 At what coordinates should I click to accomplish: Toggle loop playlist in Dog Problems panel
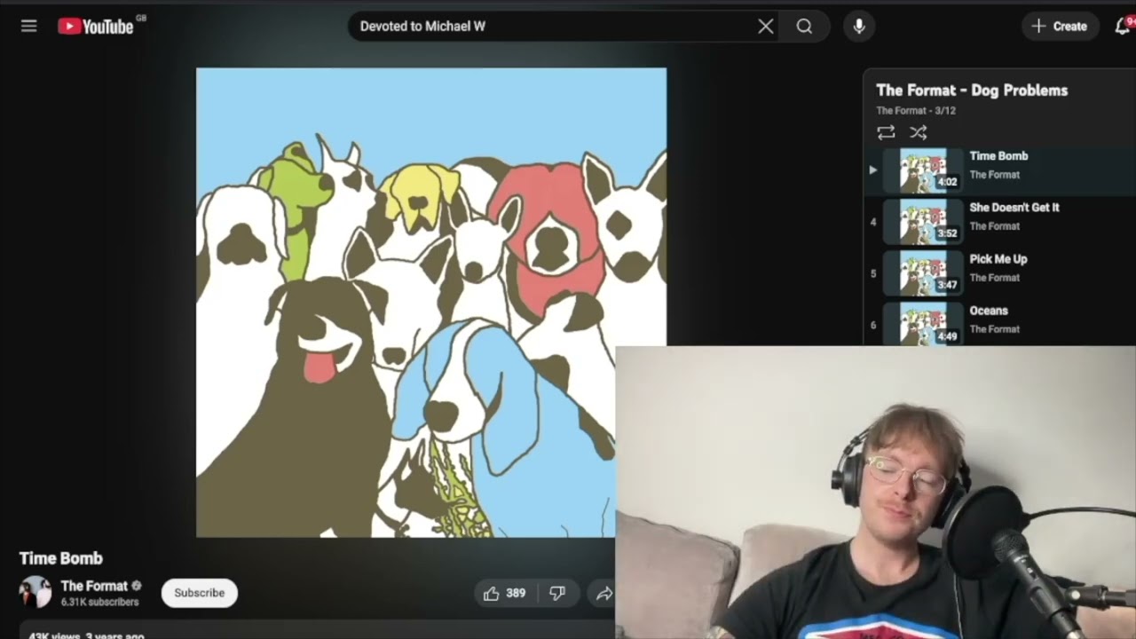(x=886, y=132)
